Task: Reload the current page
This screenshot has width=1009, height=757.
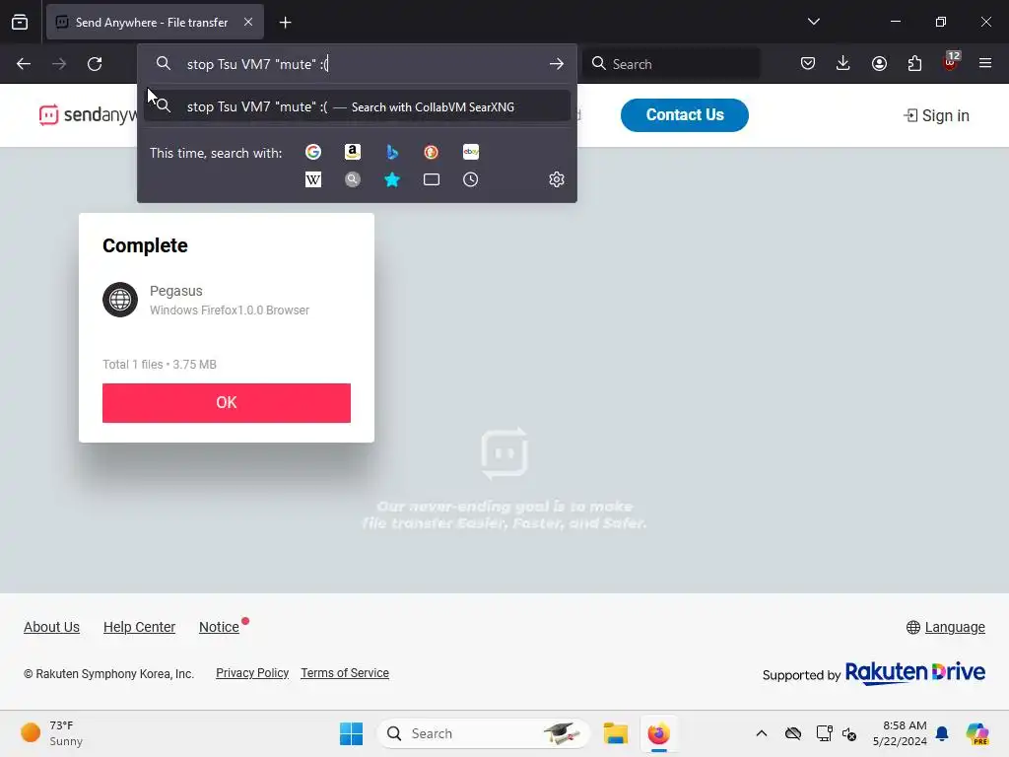Action: click(x=95, y=64)
